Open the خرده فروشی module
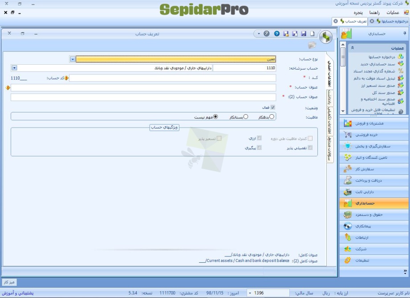Image resolution: width=410 pixels, height=298 pixels. 374,135
